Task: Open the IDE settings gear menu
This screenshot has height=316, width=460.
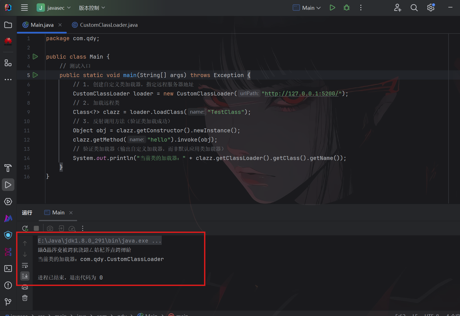Action: [x=431, y=8]
